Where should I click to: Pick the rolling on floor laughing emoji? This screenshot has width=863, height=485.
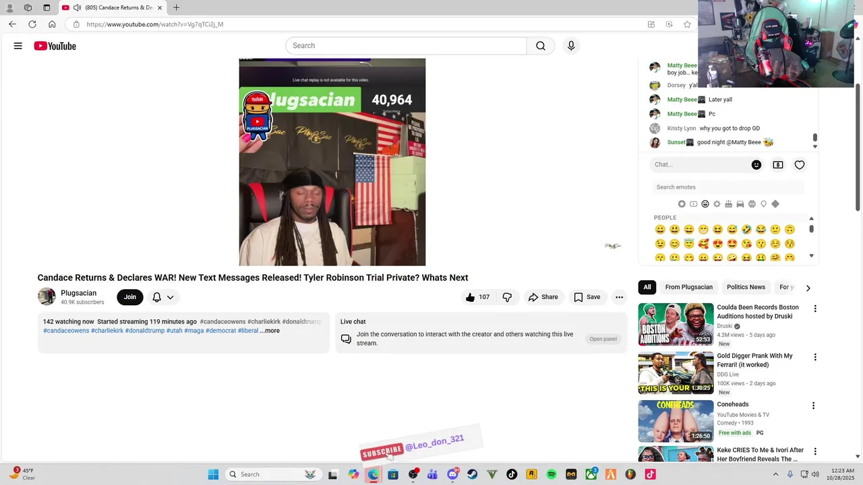coord(746,230)
